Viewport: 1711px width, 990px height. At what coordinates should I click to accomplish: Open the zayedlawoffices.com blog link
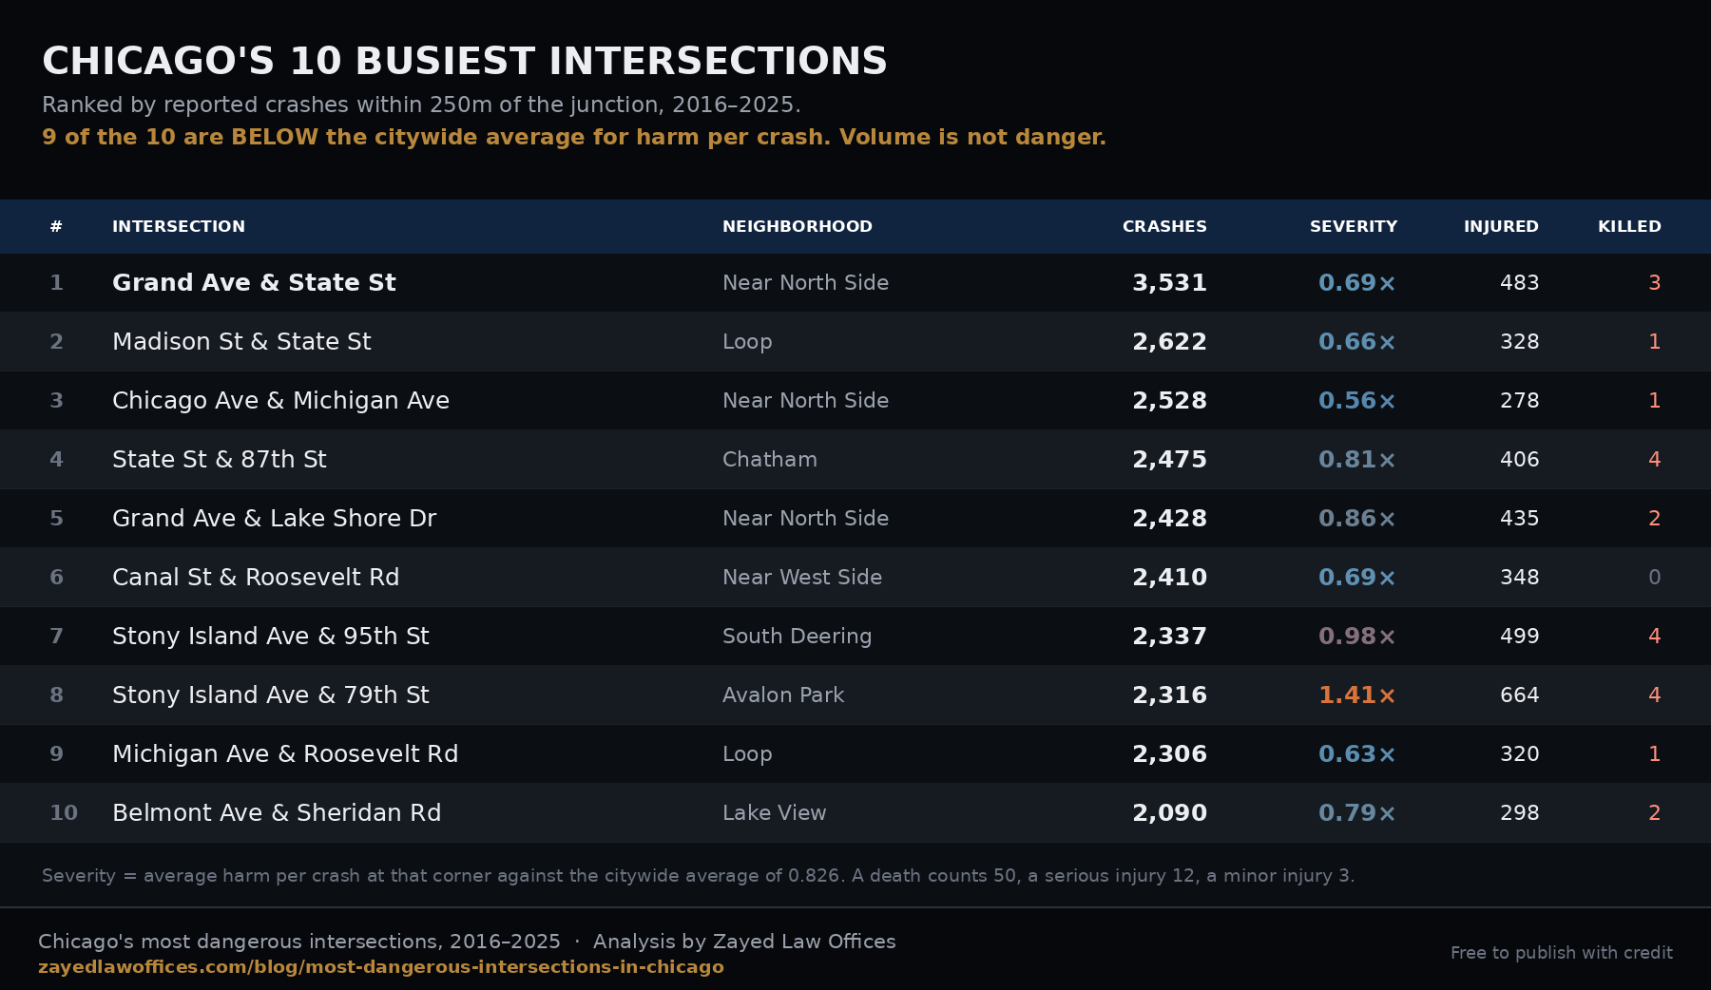click(x=381, y=967)
